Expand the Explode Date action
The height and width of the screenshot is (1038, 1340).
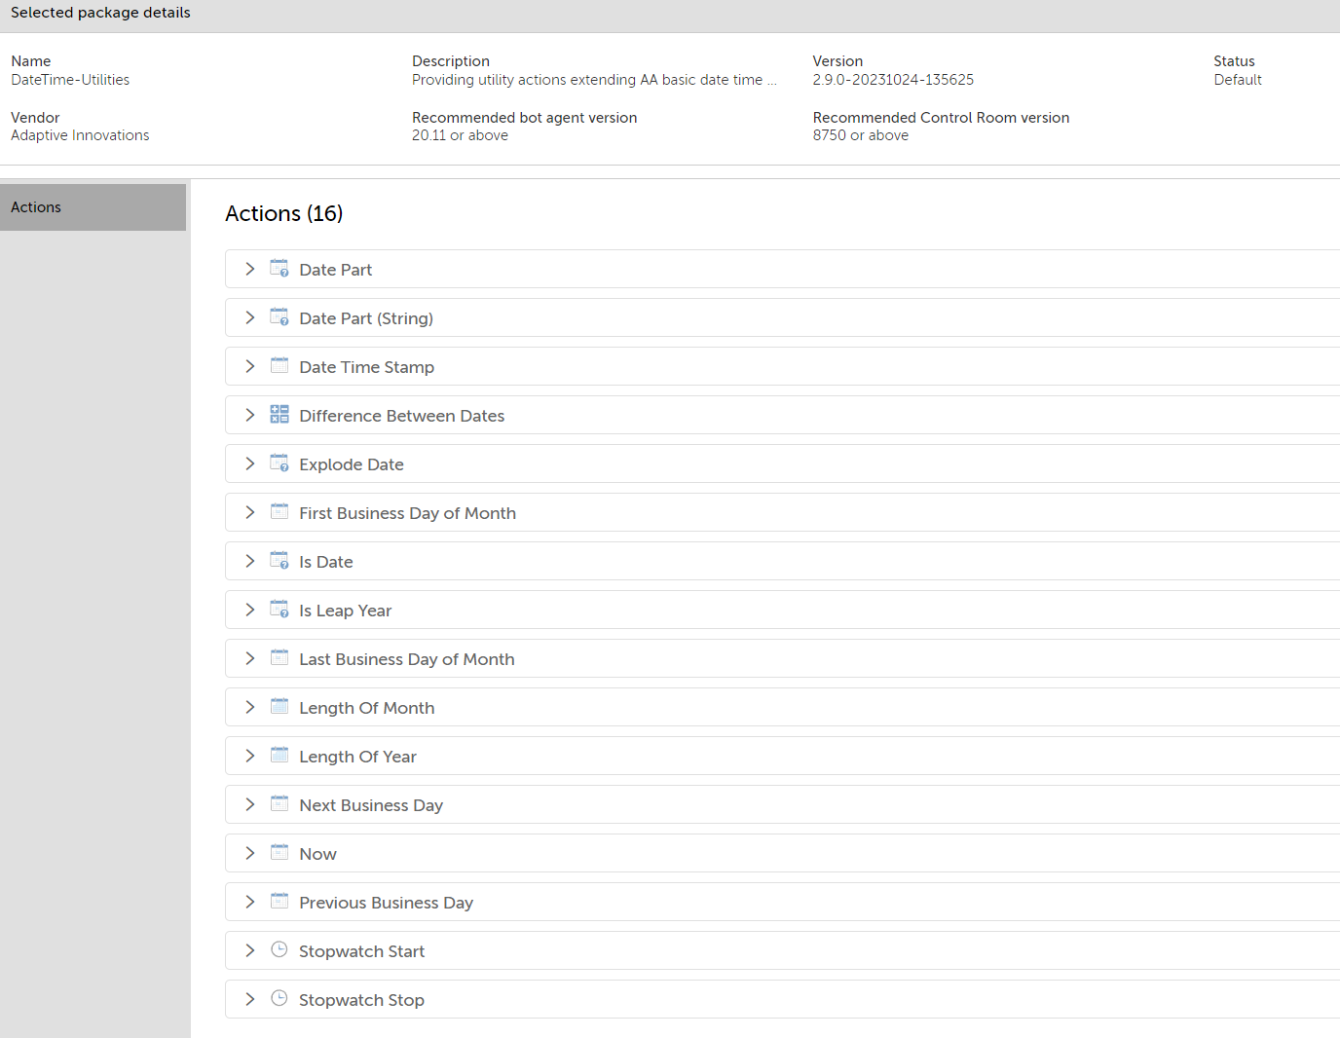[x=250, y=463]
